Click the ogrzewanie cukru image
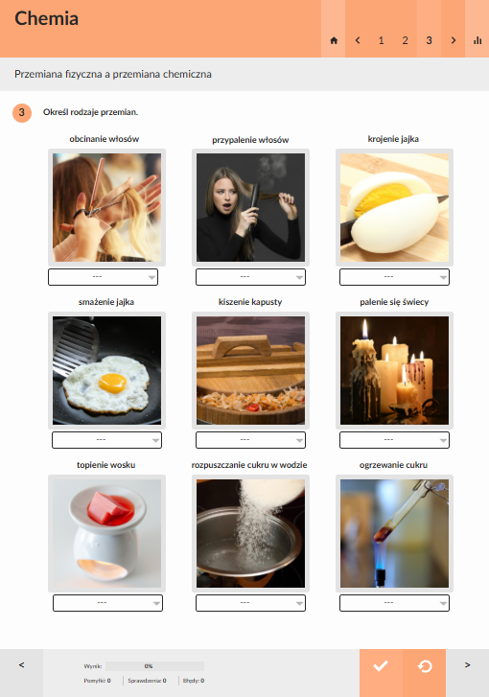Viewport: 489px width, 697px height. (x=394, y=533)
